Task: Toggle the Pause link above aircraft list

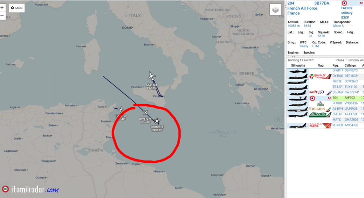Action: [339, 60]
